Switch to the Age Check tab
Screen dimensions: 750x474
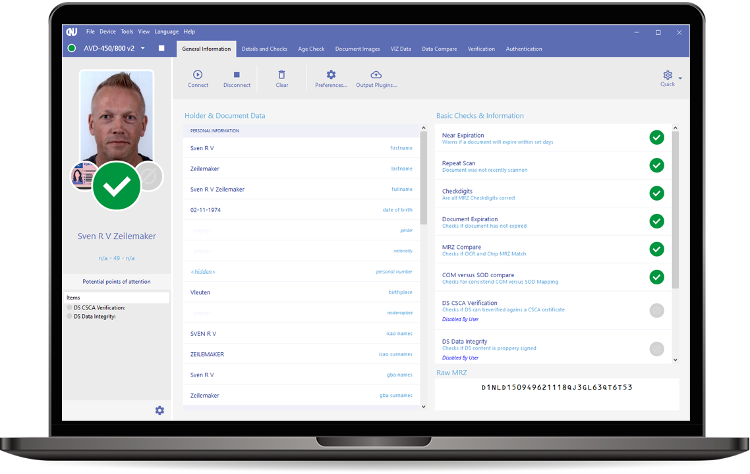pyautogui.click(x=311, y=49)
